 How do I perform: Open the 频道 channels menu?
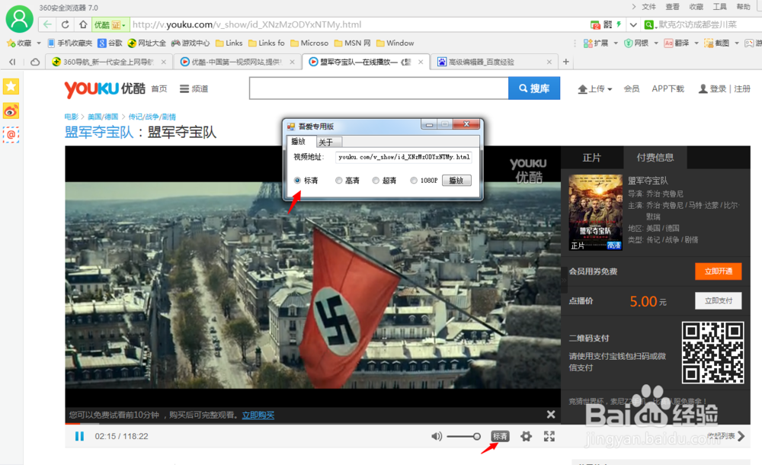tap(194, 89)
